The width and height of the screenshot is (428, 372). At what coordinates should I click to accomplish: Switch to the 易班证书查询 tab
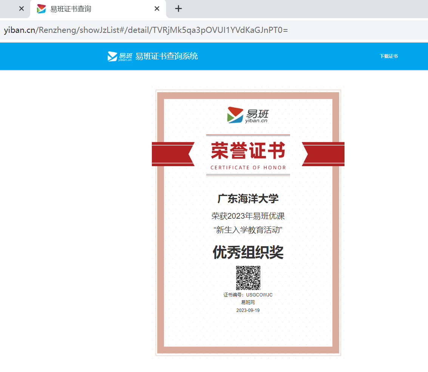[91, 9]
